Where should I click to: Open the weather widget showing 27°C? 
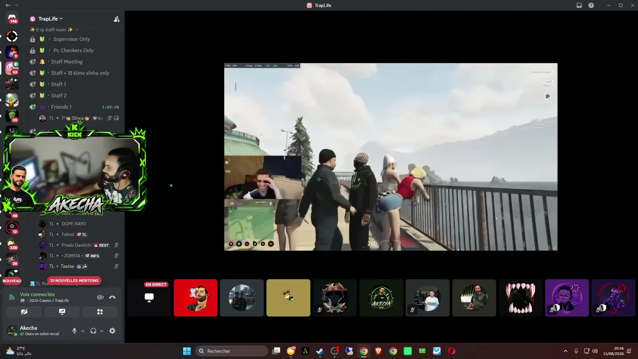pyautogui.click(x=18, y=351)
